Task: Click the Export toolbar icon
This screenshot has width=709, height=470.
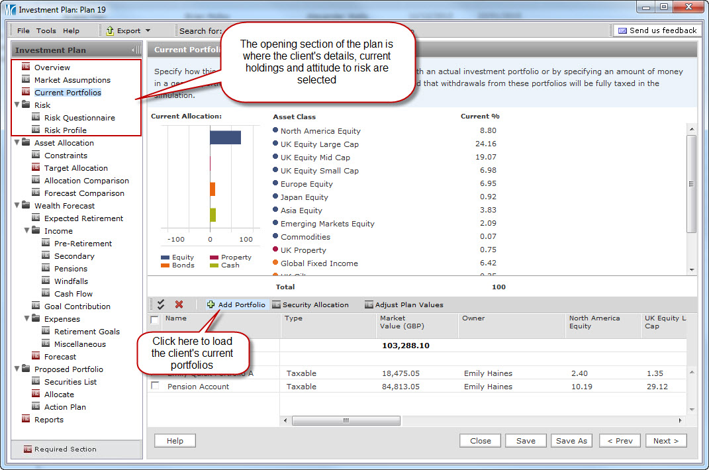Action: [x=110, y=30]
